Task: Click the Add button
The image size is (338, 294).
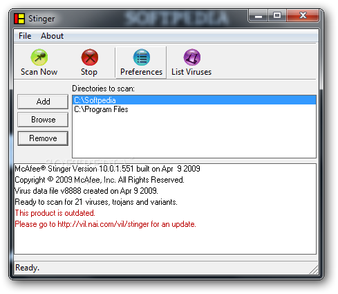Action: 43,102
